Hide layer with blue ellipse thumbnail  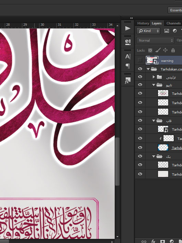point(140,147)
